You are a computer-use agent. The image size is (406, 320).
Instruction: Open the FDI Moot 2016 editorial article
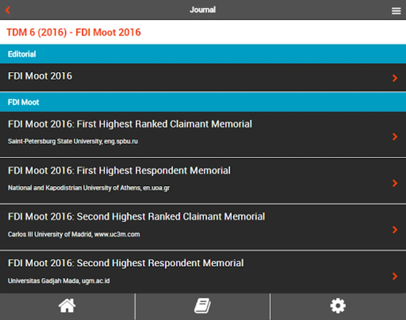click(x=203, y=78)
